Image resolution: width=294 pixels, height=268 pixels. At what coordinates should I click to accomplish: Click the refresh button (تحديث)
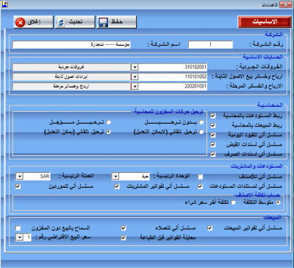(75, 22)
